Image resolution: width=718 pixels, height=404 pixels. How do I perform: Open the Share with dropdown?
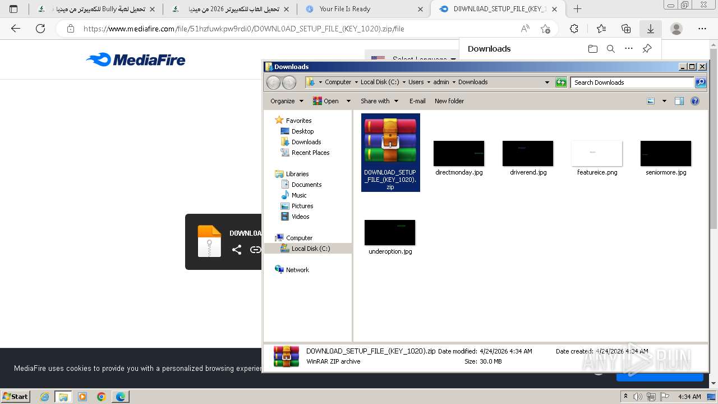point(379,101)
